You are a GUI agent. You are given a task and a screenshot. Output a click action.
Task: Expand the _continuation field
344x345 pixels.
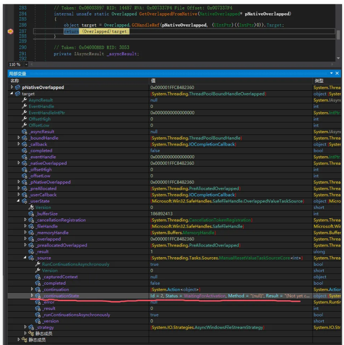click(x=32, y=289)
